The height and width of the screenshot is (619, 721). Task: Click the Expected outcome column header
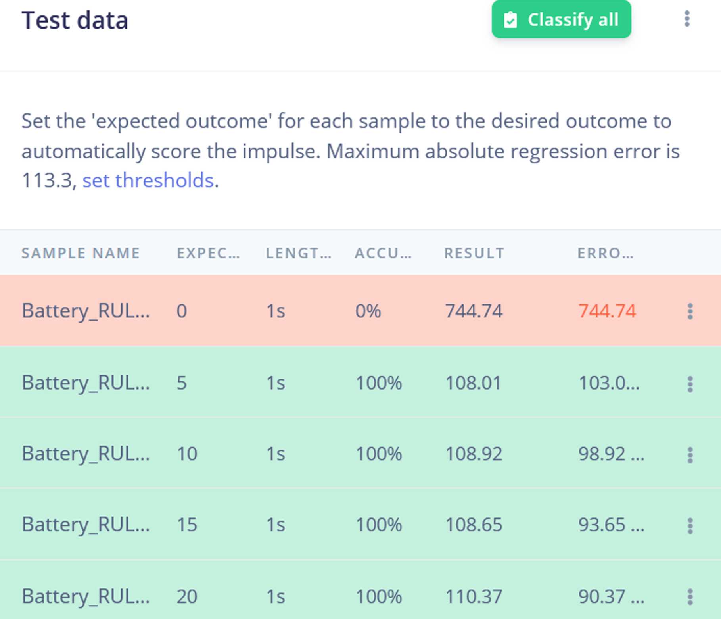coord(208,253)
